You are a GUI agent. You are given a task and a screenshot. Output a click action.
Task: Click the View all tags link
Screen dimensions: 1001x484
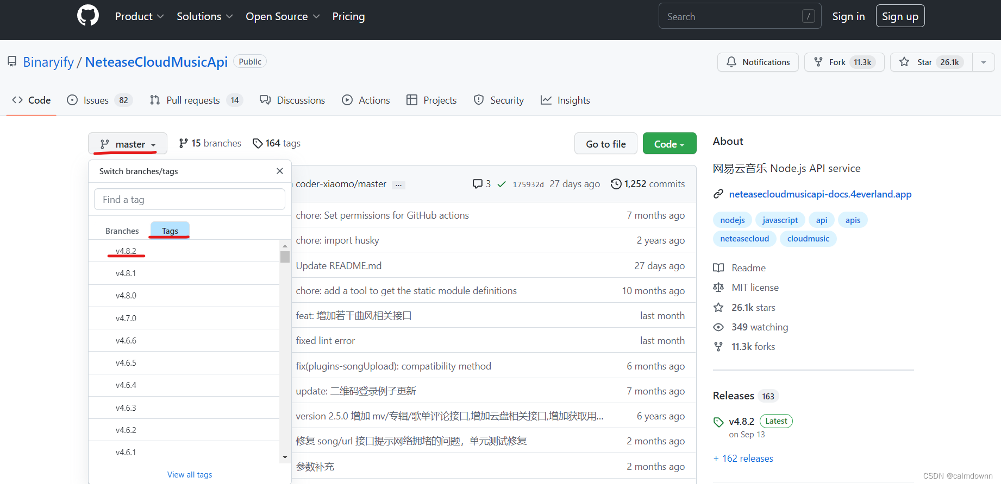pos(190,475)
